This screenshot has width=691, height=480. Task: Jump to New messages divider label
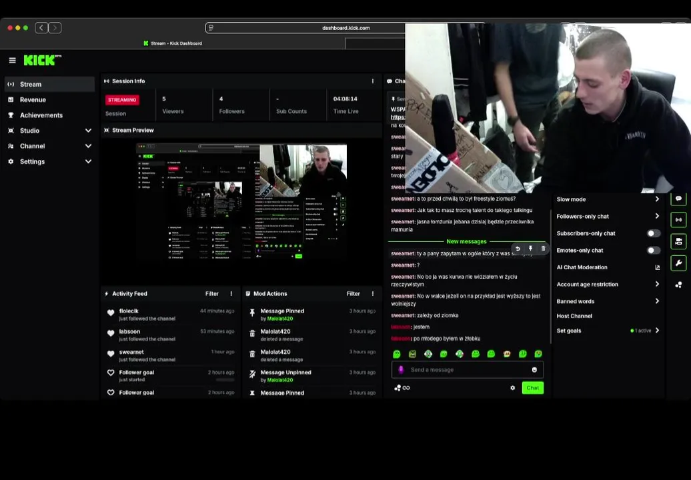(x=466, y=241)
